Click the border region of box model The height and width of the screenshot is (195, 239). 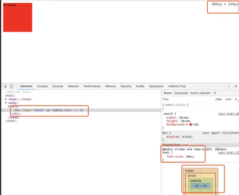(x=192, y=176)
